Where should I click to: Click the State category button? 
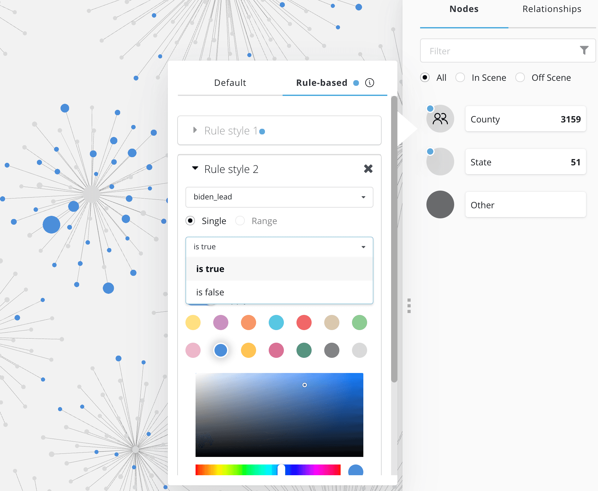[525, 162]
